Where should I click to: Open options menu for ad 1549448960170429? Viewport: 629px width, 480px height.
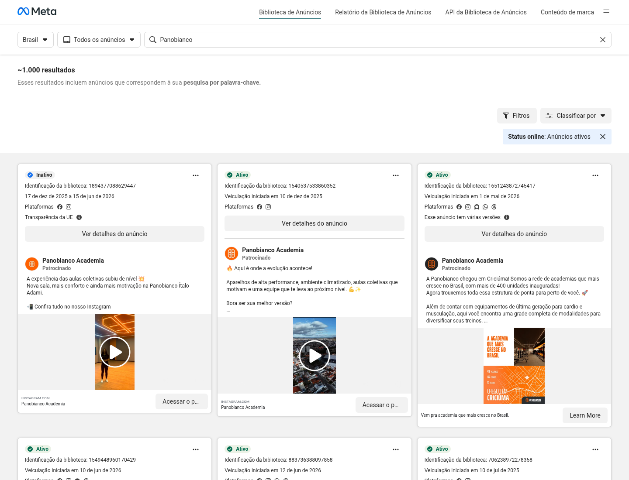click(x=196, y=449)
